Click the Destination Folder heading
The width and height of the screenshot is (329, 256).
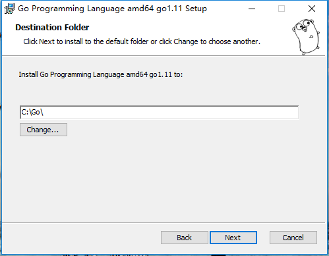[52, 28]
